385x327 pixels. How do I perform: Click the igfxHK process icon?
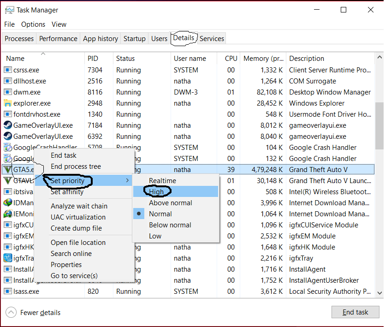coord(8,247)
